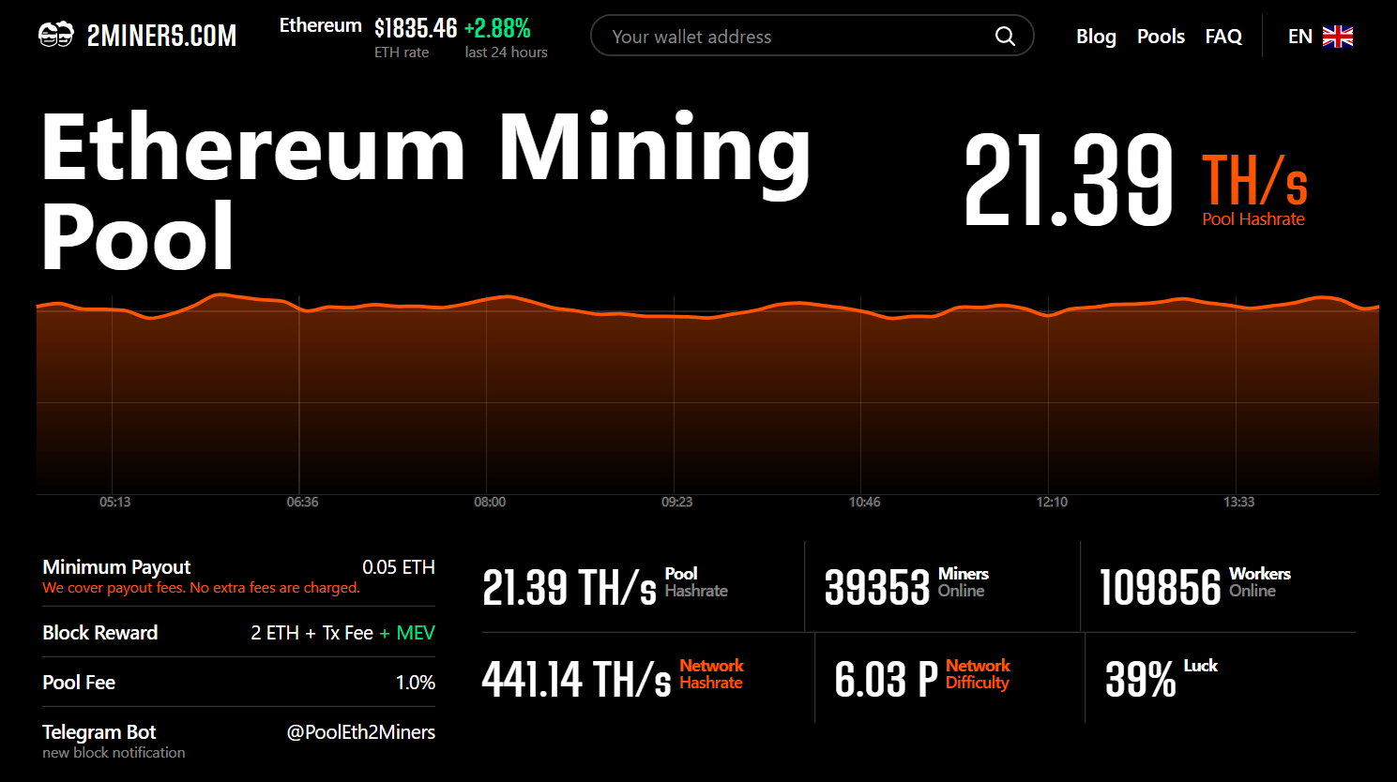Open the FAQ page
Screen dimensions: 1397x782
(1223, 36)
